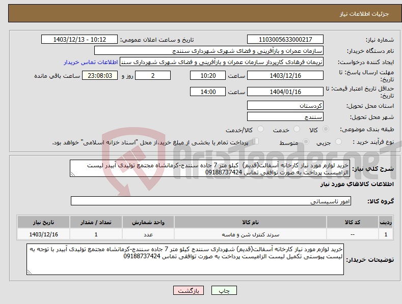
Task: Click the unit cell عدد
Action: [x=148, y=234]
